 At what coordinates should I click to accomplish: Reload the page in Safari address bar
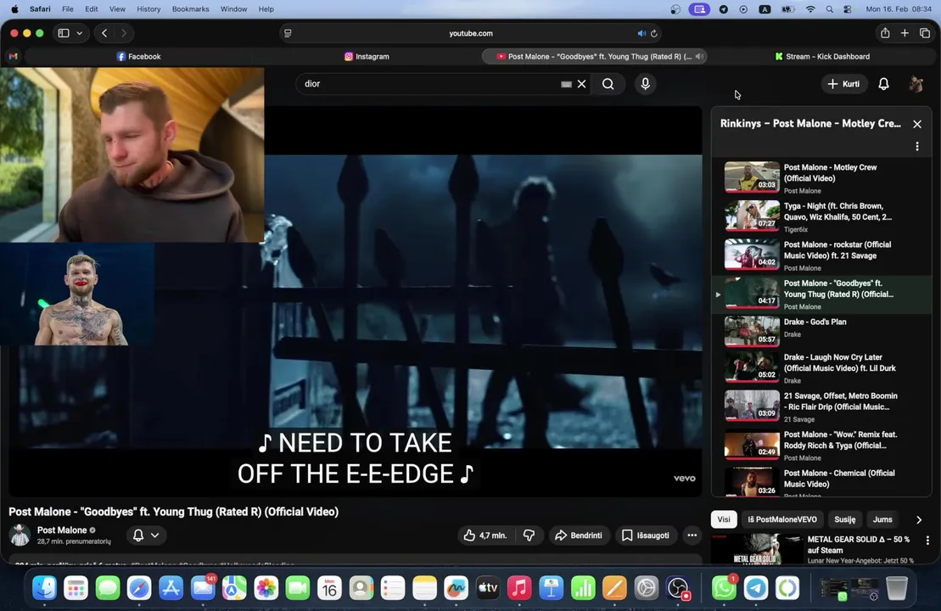pos(654,34)
